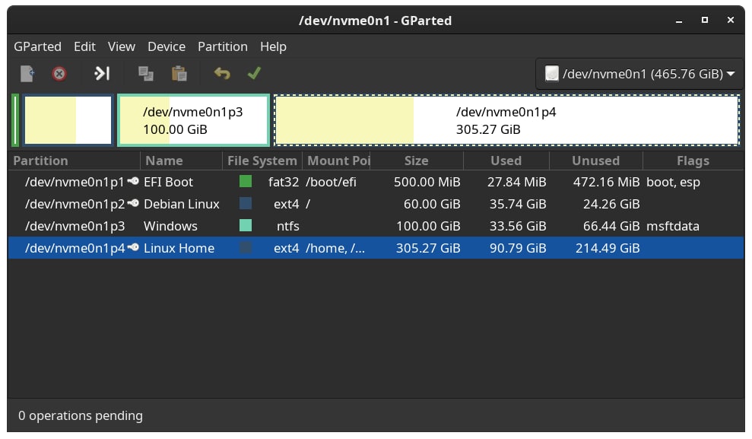This screenshot has width=752, height=439.
Task: Open the Edit menu
Action: coord(84,46)
